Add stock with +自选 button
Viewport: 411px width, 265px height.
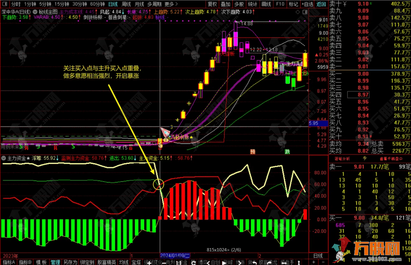(308, 4)
